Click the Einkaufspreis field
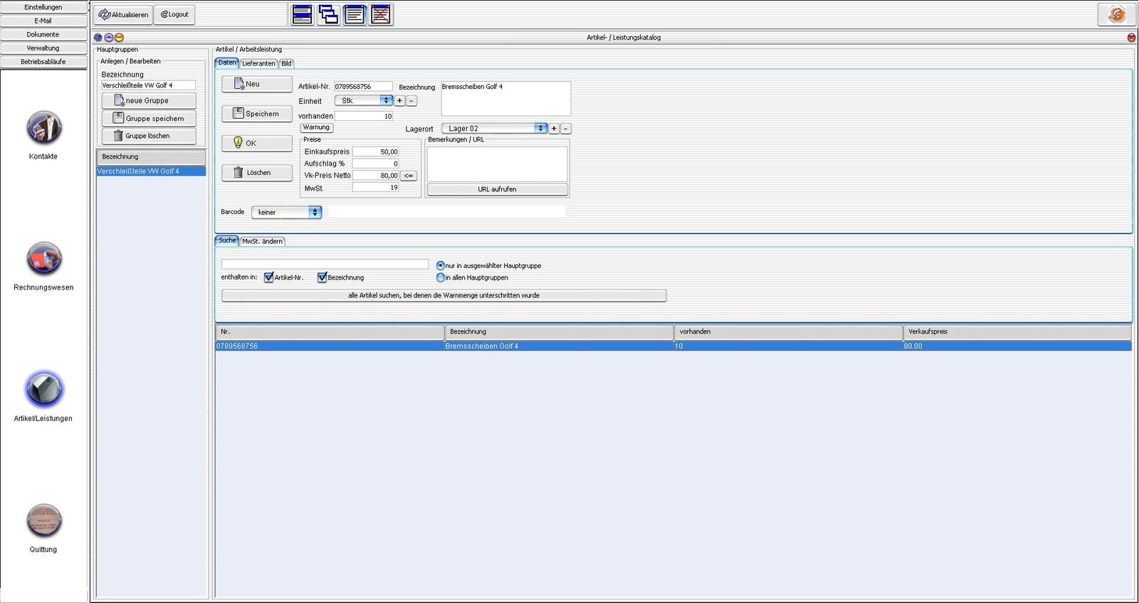Viewport: 1139px width, 603px height. click(x=376, y=152)
